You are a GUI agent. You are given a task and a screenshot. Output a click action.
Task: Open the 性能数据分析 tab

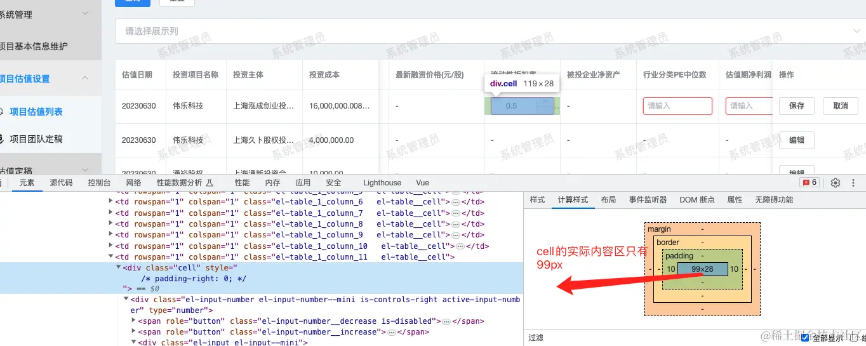[x=185, y=183]
